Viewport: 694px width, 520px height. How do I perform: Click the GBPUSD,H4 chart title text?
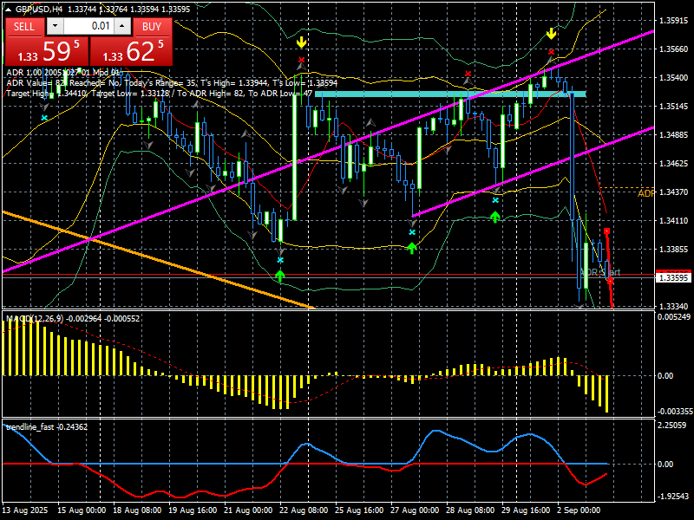tap(41, 9)
